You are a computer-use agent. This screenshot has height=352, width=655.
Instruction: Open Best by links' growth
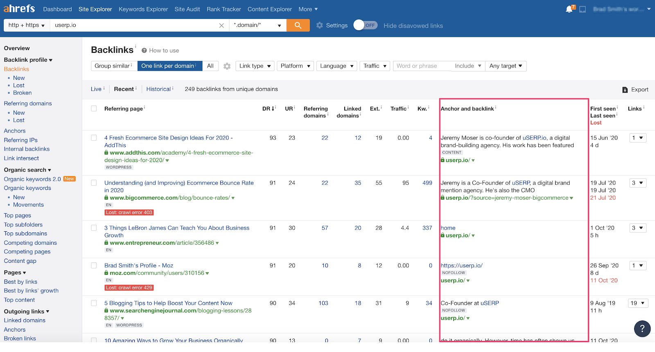pos(31,291)
